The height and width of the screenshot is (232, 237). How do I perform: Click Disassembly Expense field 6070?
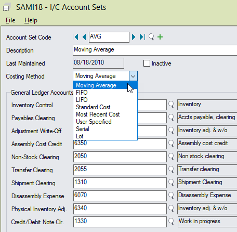tap(120, 196)
